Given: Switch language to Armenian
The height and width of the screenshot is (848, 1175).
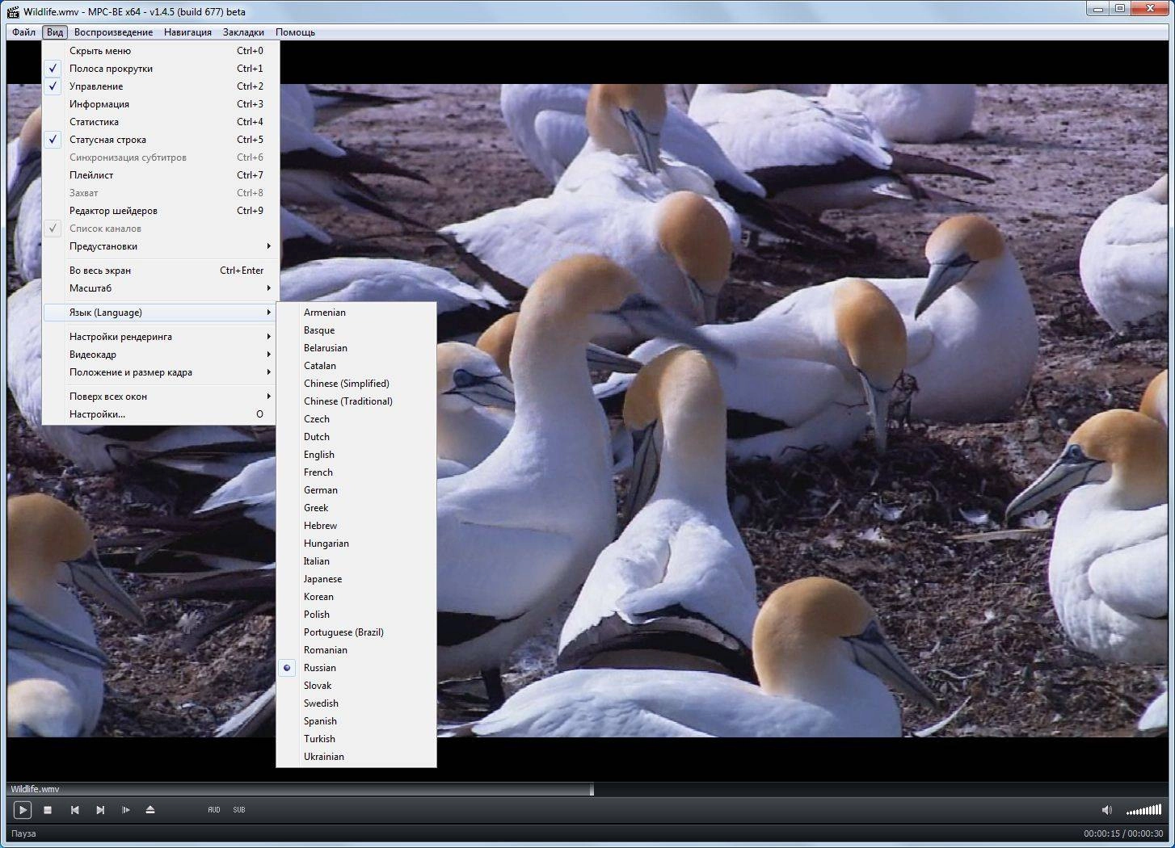Looking at the screenshot, I should coord(356,313).
